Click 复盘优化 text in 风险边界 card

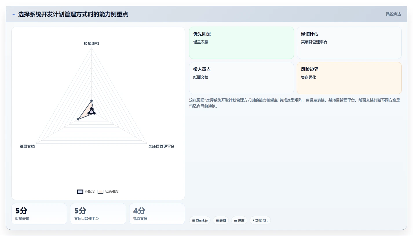click(x=308, y=77)
